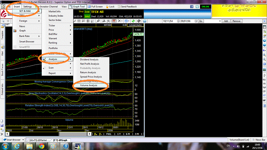267x150 pixels.
Task: Open the Insert menu
Action: click(x=17, y=7)
